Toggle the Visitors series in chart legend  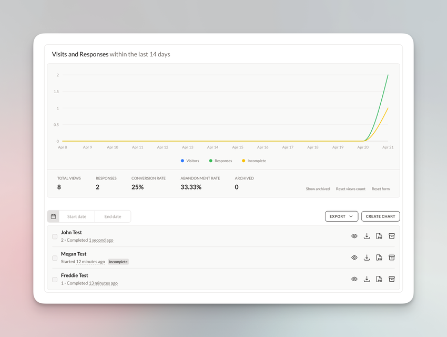190,161
